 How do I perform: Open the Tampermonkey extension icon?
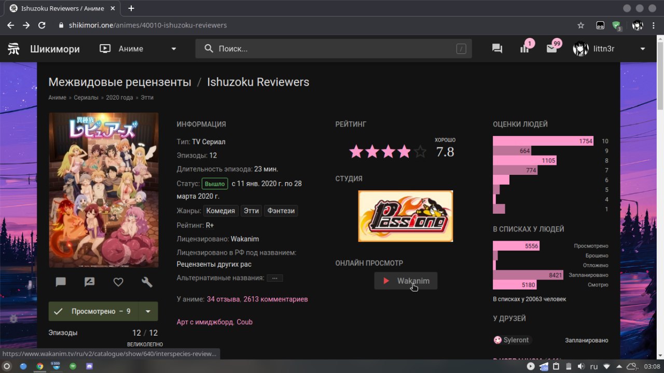pyautogui.click(x=600, y=25)
